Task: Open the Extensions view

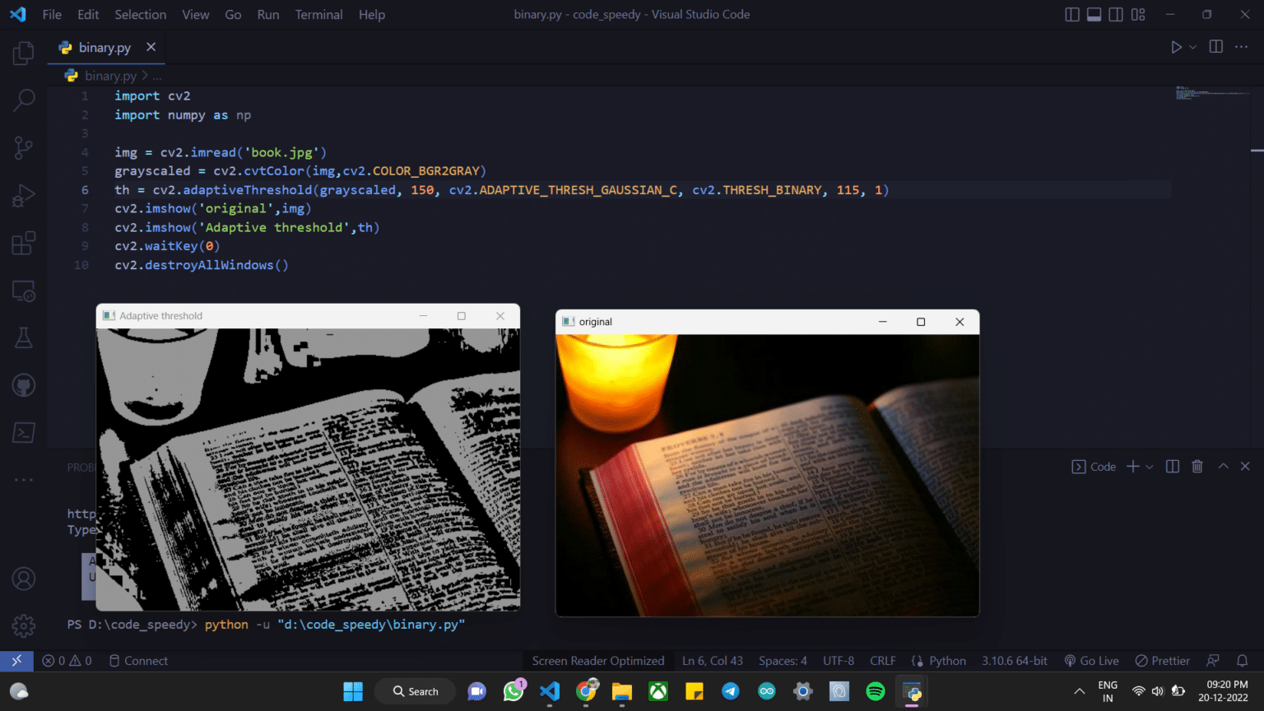Action: point(23,244)
